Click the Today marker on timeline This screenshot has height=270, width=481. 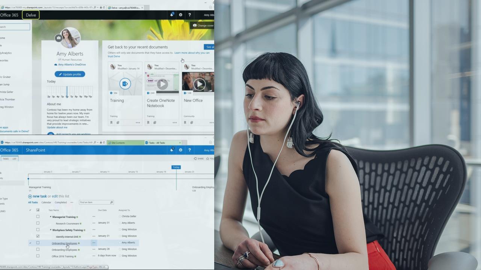(x=176, y=167)
